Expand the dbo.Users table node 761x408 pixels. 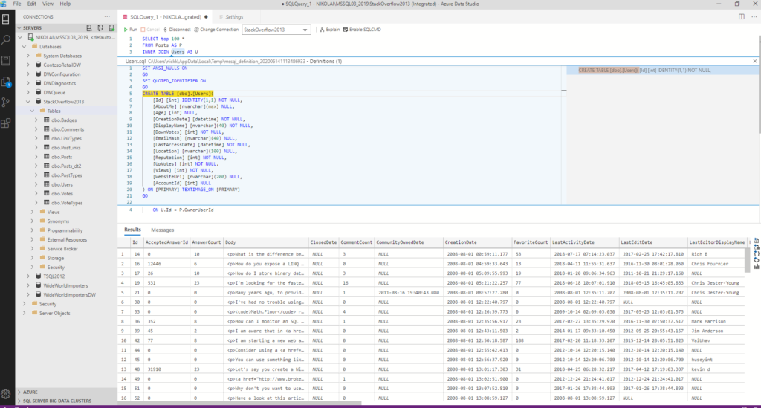click(x=36, y=184)
